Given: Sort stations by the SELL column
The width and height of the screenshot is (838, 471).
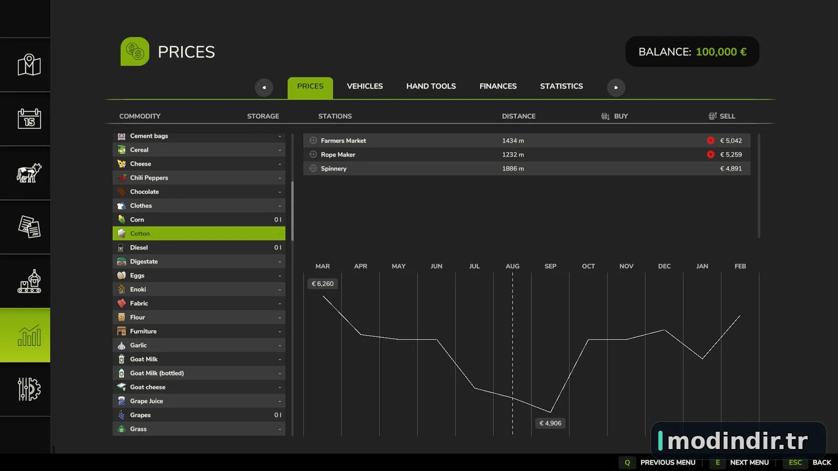Looking at the screenshot, I should click(x=722, y=116).
